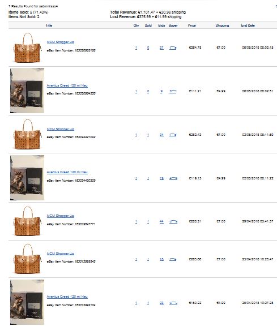Open the Aventus Creed title priced €119.15

tap(67, 172)
